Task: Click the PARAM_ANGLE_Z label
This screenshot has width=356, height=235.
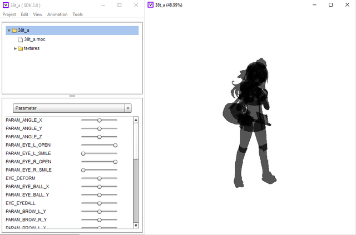Action: click(24, 137)
